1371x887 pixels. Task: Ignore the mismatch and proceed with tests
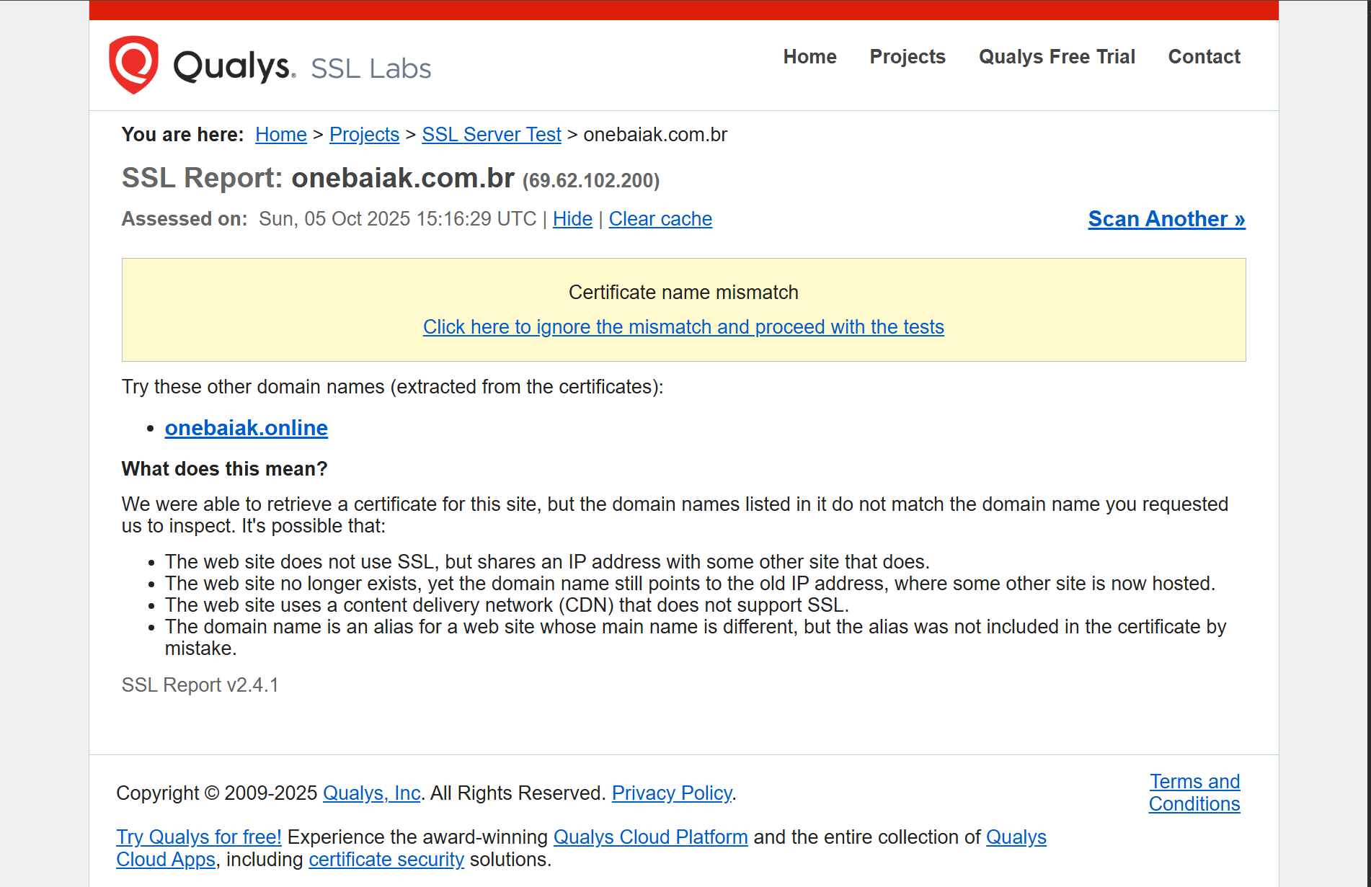[683, 327]
